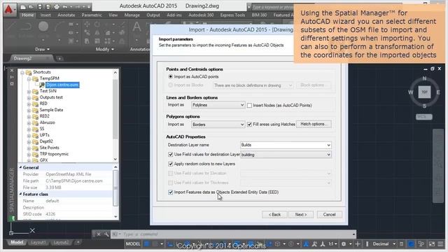The image size is (448, 252).
Task: Click the TOP face of ViewCube
Action: tap(424, 92)
